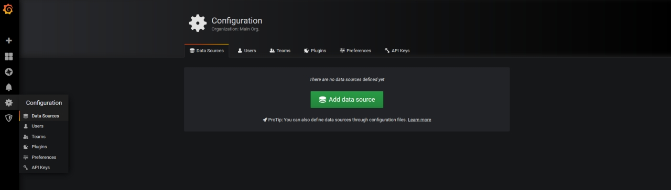Select API Keys in the flyout menu
The width and height of the screenshot is (671, 190).
click(x=44, y=168)
